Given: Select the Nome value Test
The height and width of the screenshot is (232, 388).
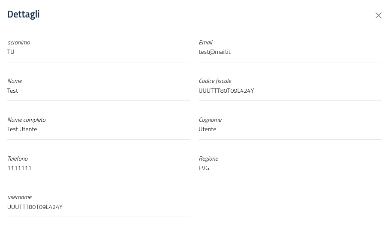Looking at the screenshot, I should 12,91.
